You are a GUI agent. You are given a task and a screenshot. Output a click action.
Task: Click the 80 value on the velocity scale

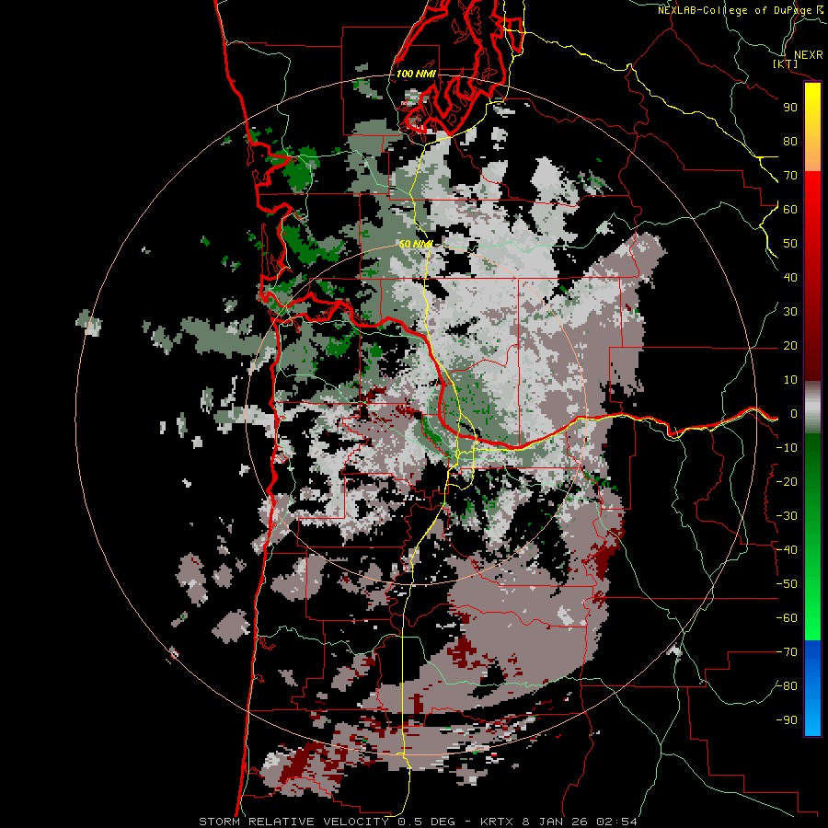(790, 142)
